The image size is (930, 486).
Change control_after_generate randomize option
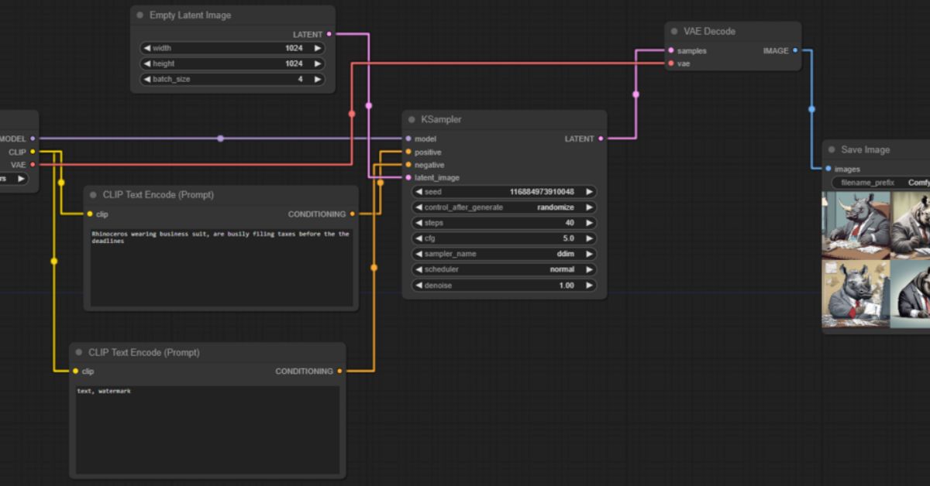click(504, 207)
